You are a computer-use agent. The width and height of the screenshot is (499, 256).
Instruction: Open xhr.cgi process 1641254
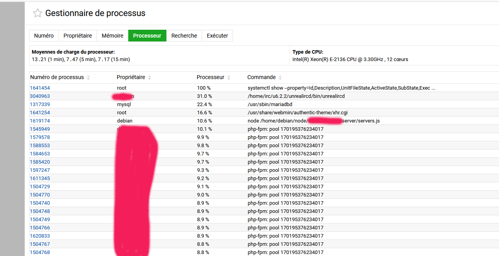40,113
